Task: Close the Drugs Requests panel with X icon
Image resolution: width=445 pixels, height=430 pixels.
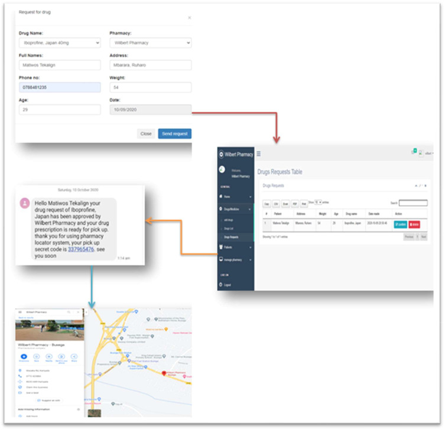Action: 425,186
